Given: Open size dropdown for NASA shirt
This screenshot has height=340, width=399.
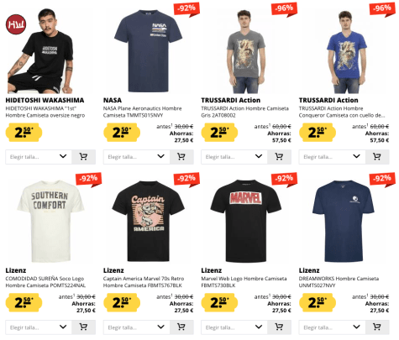Looking at the screenshot, I should (x=137, y=157).
